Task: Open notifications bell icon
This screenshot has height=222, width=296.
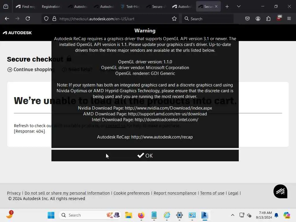Action: click(276, 215)
